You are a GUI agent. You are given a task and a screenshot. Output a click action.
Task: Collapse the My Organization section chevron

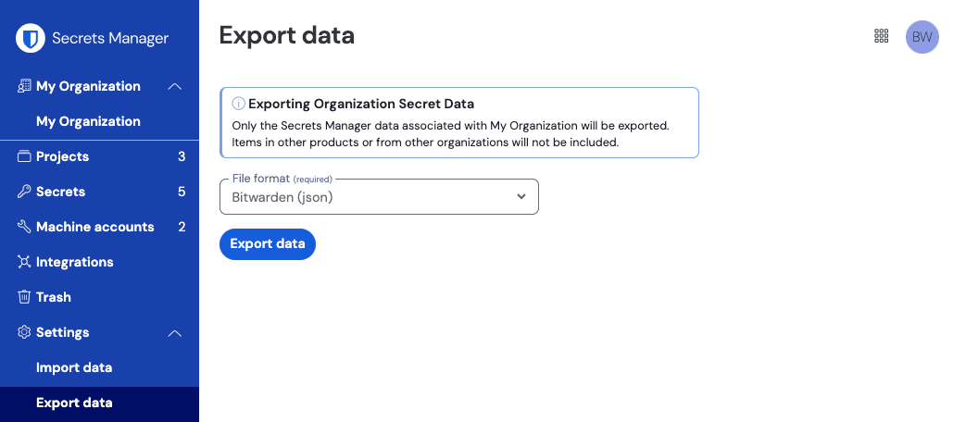[x=174, y=86]
